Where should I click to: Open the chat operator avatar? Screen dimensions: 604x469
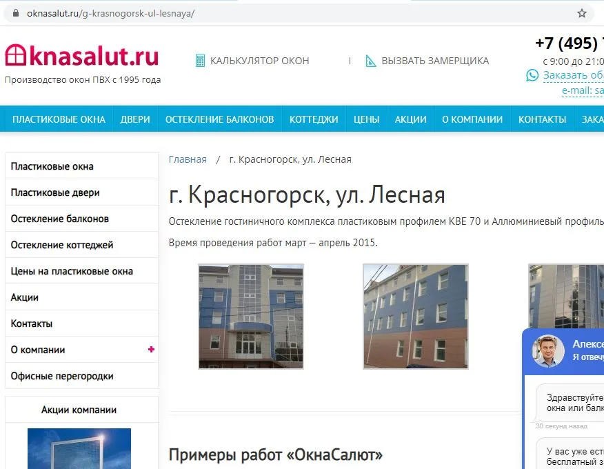click(547, 351)
